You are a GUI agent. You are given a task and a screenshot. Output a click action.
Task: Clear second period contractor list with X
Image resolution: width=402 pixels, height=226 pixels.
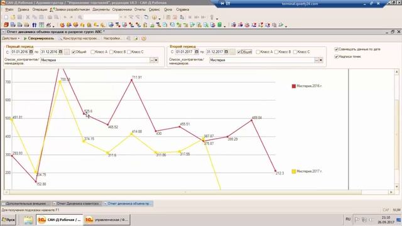pos(321,60)
